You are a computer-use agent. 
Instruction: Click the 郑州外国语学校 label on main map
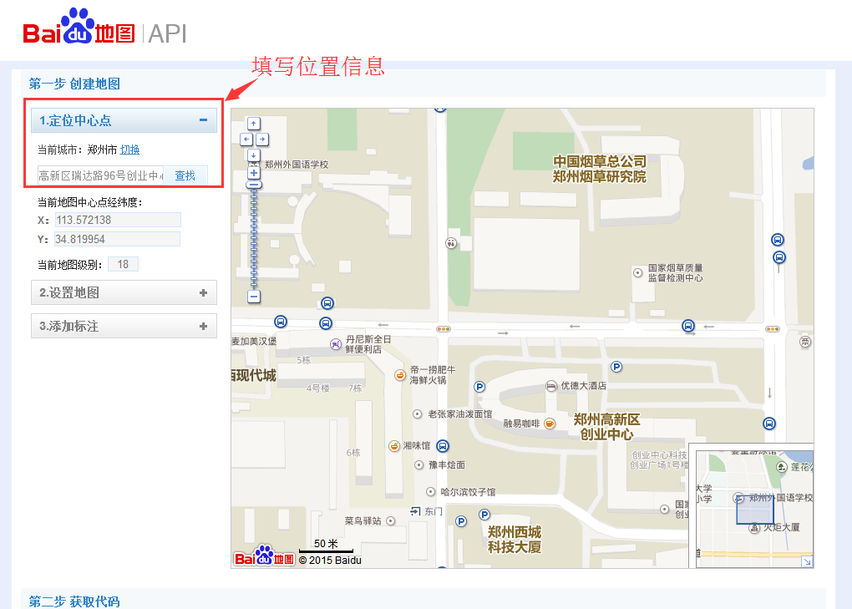point(297,164)
